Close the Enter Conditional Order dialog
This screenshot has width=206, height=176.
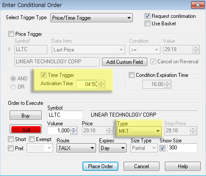pos(198,5)
